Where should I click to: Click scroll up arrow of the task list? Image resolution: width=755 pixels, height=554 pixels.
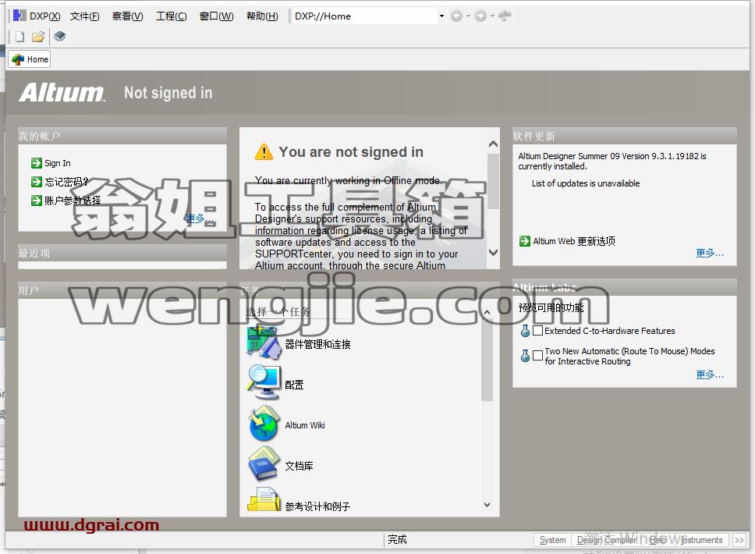tap(487, 312)
